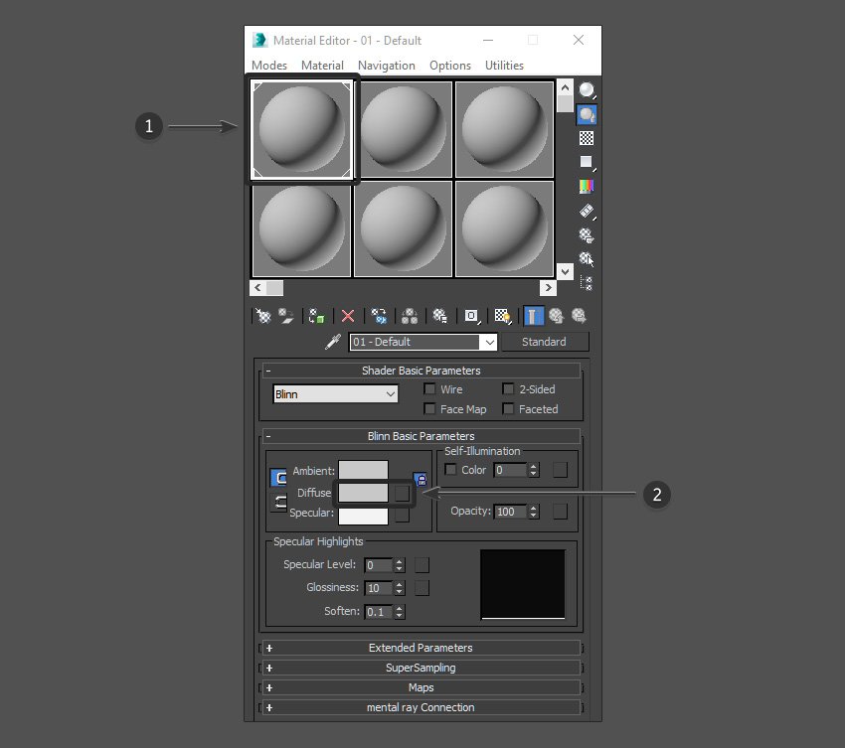Enable the checkered Background icon
Viewport: 845px width, 748px height.
(x=587, y=139)
